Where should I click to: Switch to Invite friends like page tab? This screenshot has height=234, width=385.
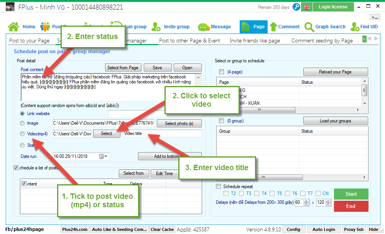pyautogui.click(x=255, y=41)
